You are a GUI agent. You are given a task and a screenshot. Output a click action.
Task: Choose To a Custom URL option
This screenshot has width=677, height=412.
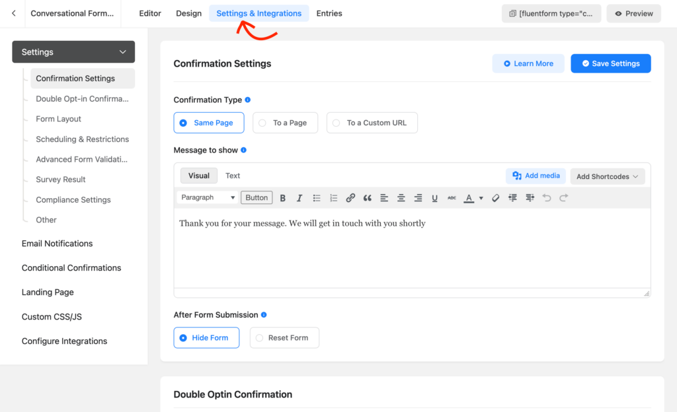(372, 123)
